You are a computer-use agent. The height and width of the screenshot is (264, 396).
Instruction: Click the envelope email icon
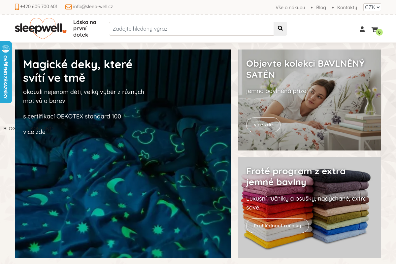69,7
